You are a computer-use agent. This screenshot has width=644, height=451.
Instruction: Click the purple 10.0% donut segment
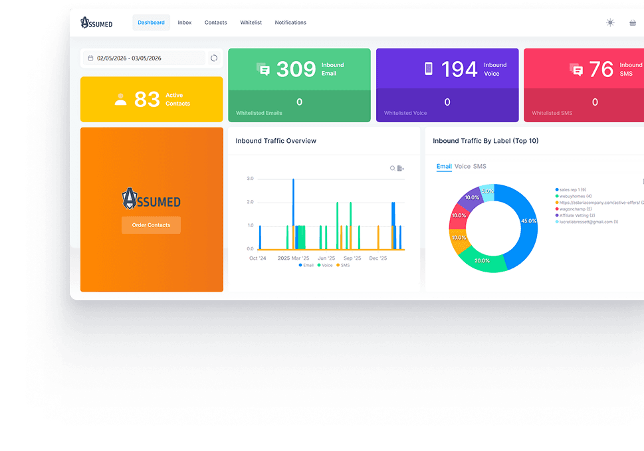(473, 199)
